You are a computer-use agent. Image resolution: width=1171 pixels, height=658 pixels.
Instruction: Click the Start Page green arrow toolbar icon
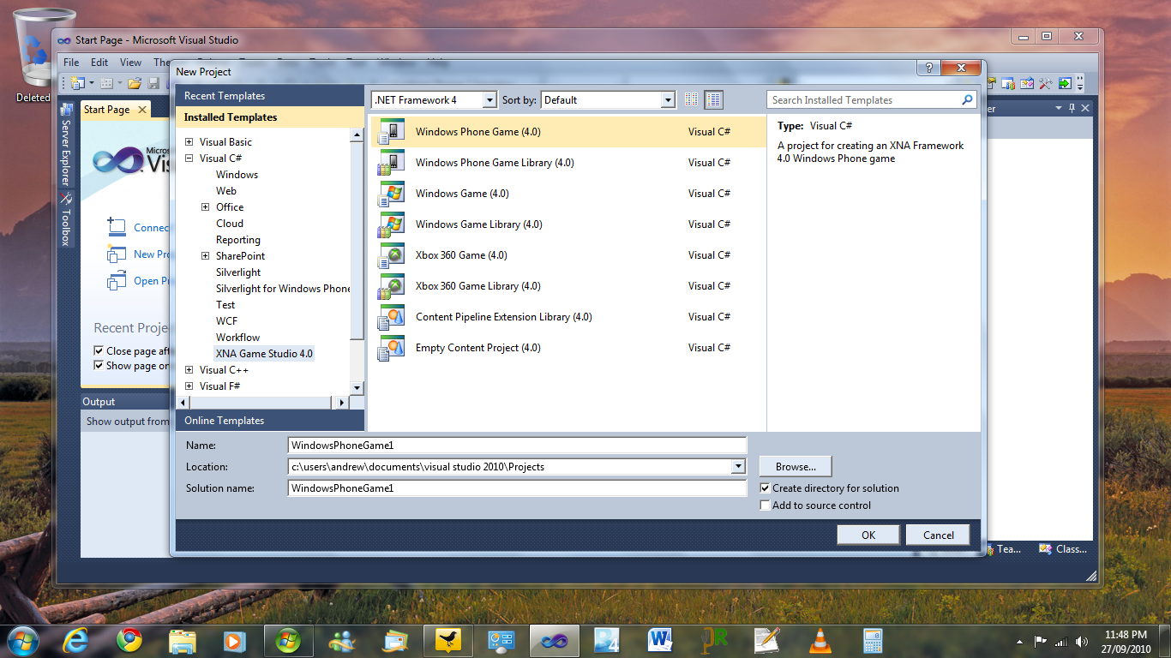pos(1065,83)
